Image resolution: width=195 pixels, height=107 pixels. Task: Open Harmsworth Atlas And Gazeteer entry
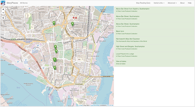coord(154,40)
